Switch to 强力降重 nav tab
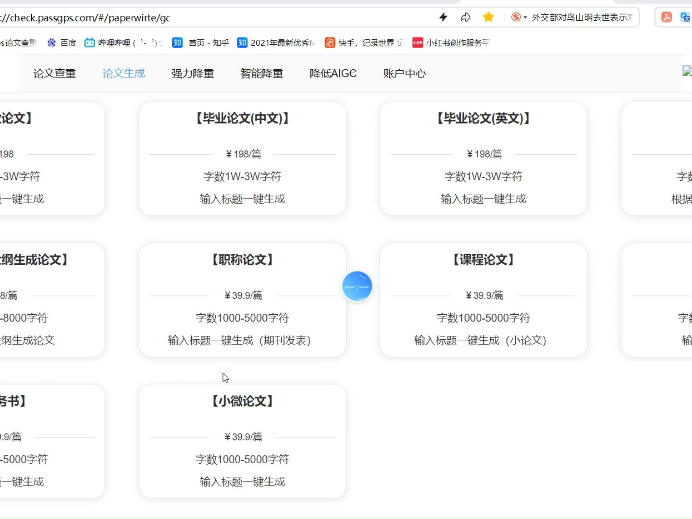The width and height of the screenshot is (692, 519). point(193,73)
